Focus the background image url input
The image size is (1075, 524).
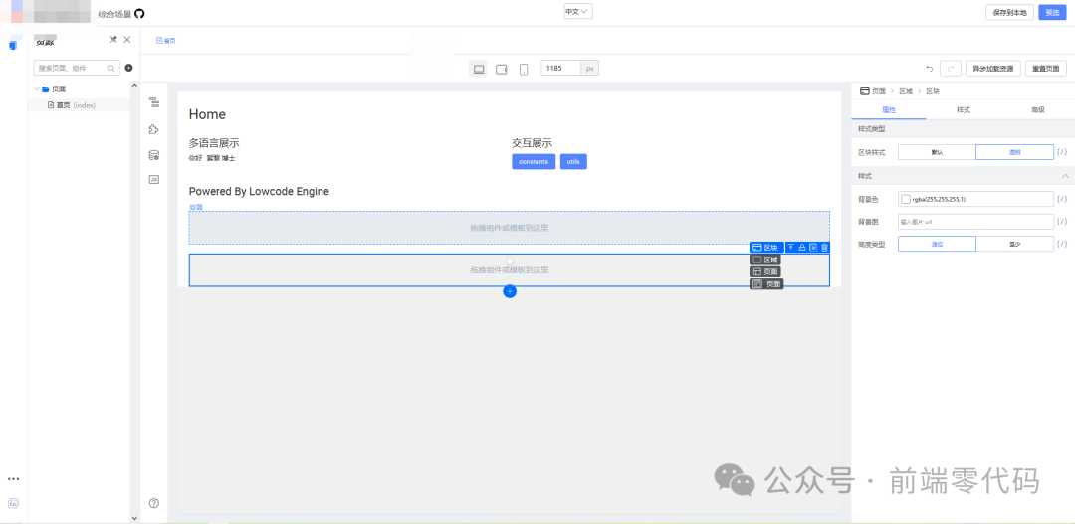tap(975, 222)
